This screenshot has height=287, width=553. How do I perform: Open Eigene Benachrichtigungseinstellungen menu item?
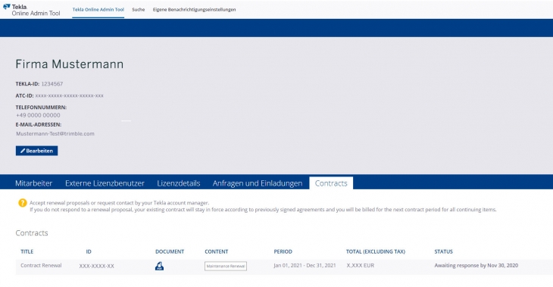pyautogui.click(x=195, y=10)
